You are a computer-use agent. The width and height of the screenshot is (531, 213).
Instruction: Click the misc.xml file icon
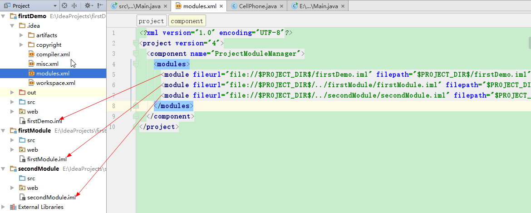(x=31, y=64)
